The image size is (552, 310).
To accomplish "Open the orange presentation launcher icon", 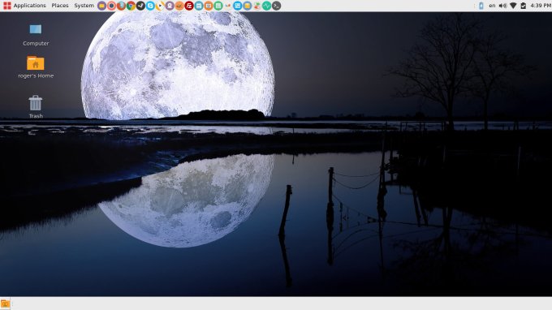I will click(x=209, y=6).
